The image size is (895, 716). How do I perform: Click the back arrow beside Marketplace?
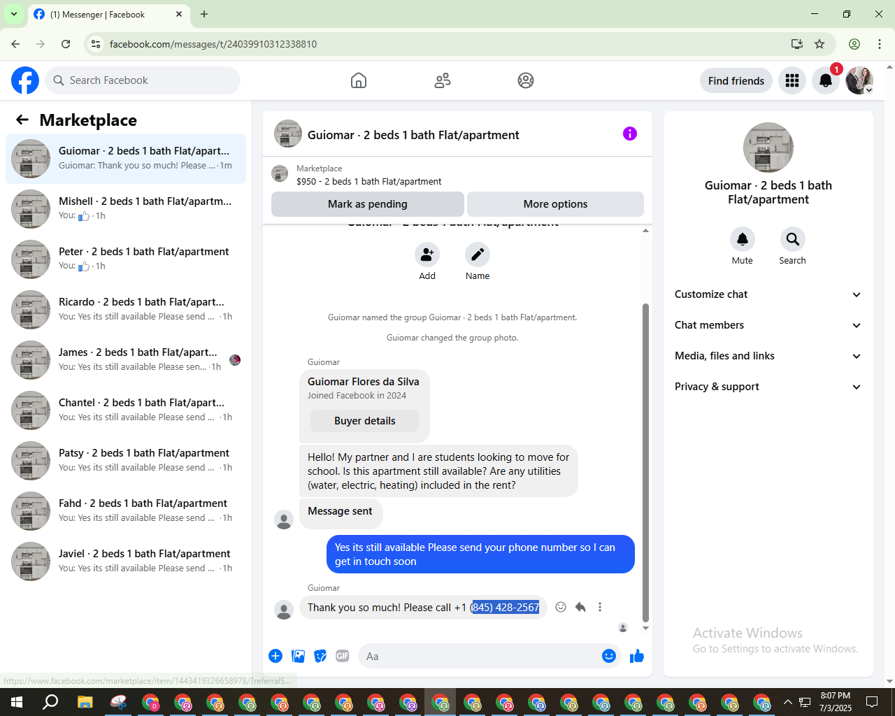(22, 120)
